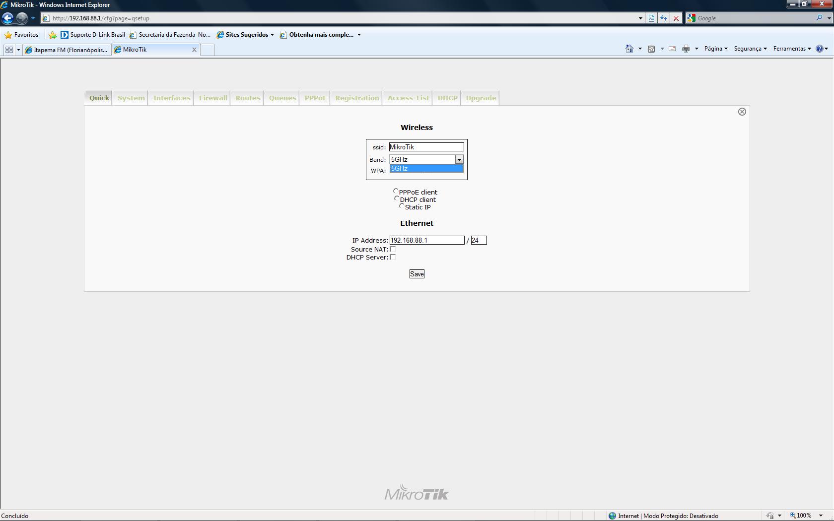Toggle the Compatibility View icon
The width and height of the screenshot is (834, 521).
pos(651,18)
